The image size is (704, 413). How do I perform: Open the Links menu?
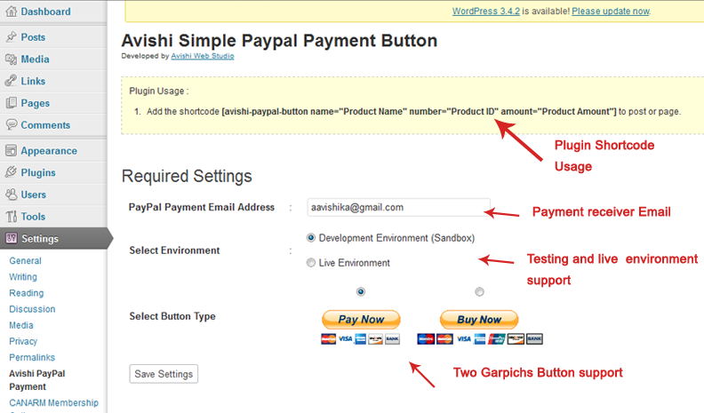point(33,81)
